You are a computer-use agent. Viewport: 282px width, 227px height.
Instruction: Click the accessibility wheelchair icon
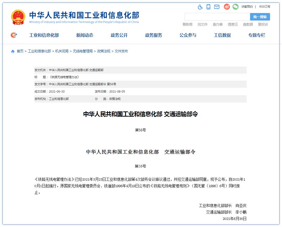(200, 7)
